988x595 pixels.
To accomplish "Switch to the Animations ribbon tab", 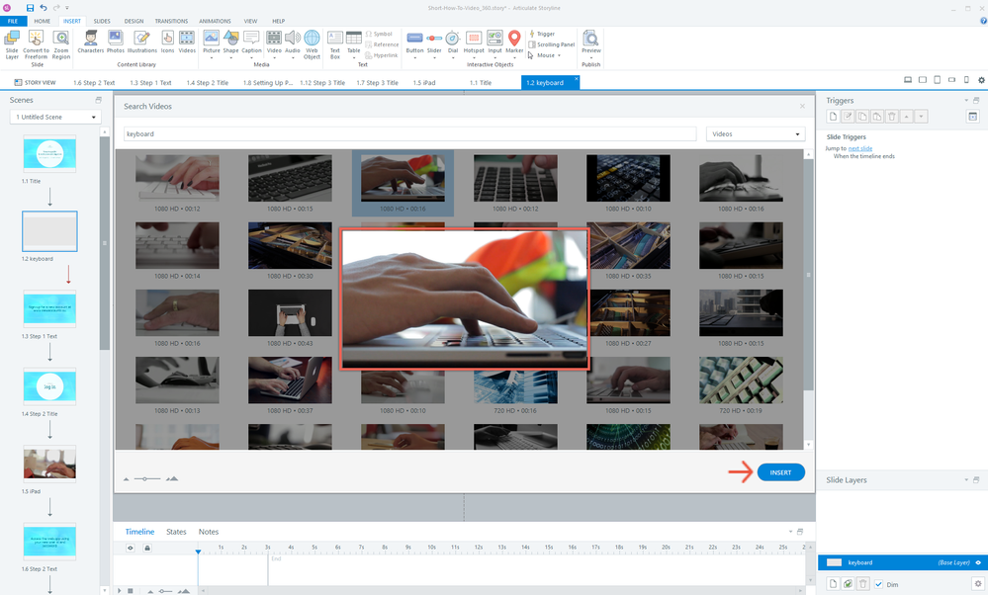I will pos(215,20).
